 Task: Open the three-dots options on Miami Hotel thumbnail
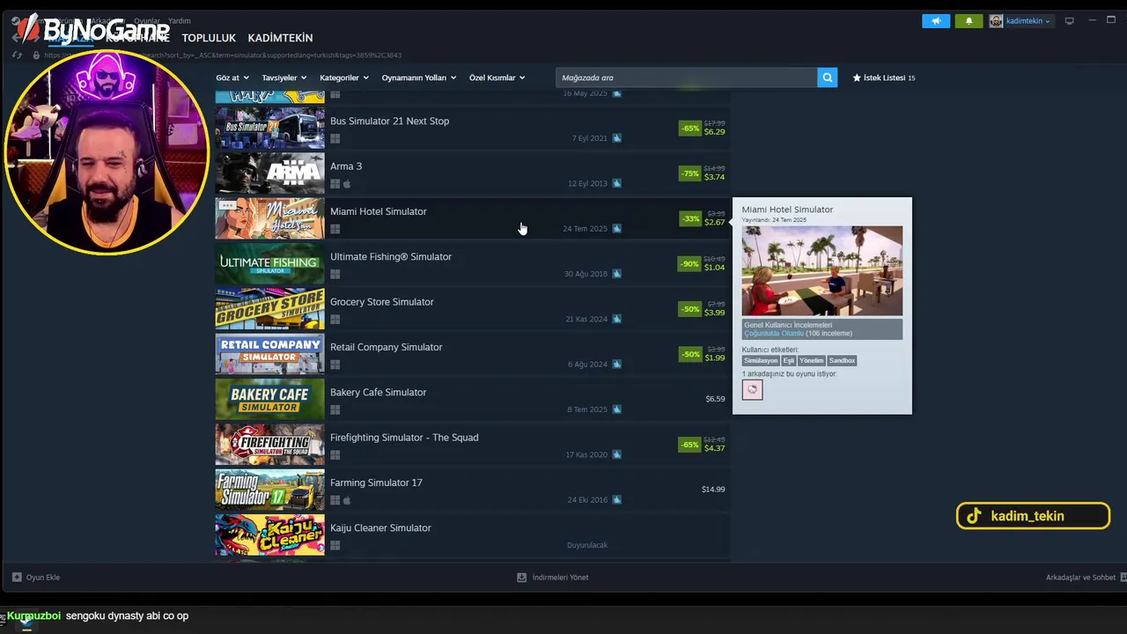(227, 205)
